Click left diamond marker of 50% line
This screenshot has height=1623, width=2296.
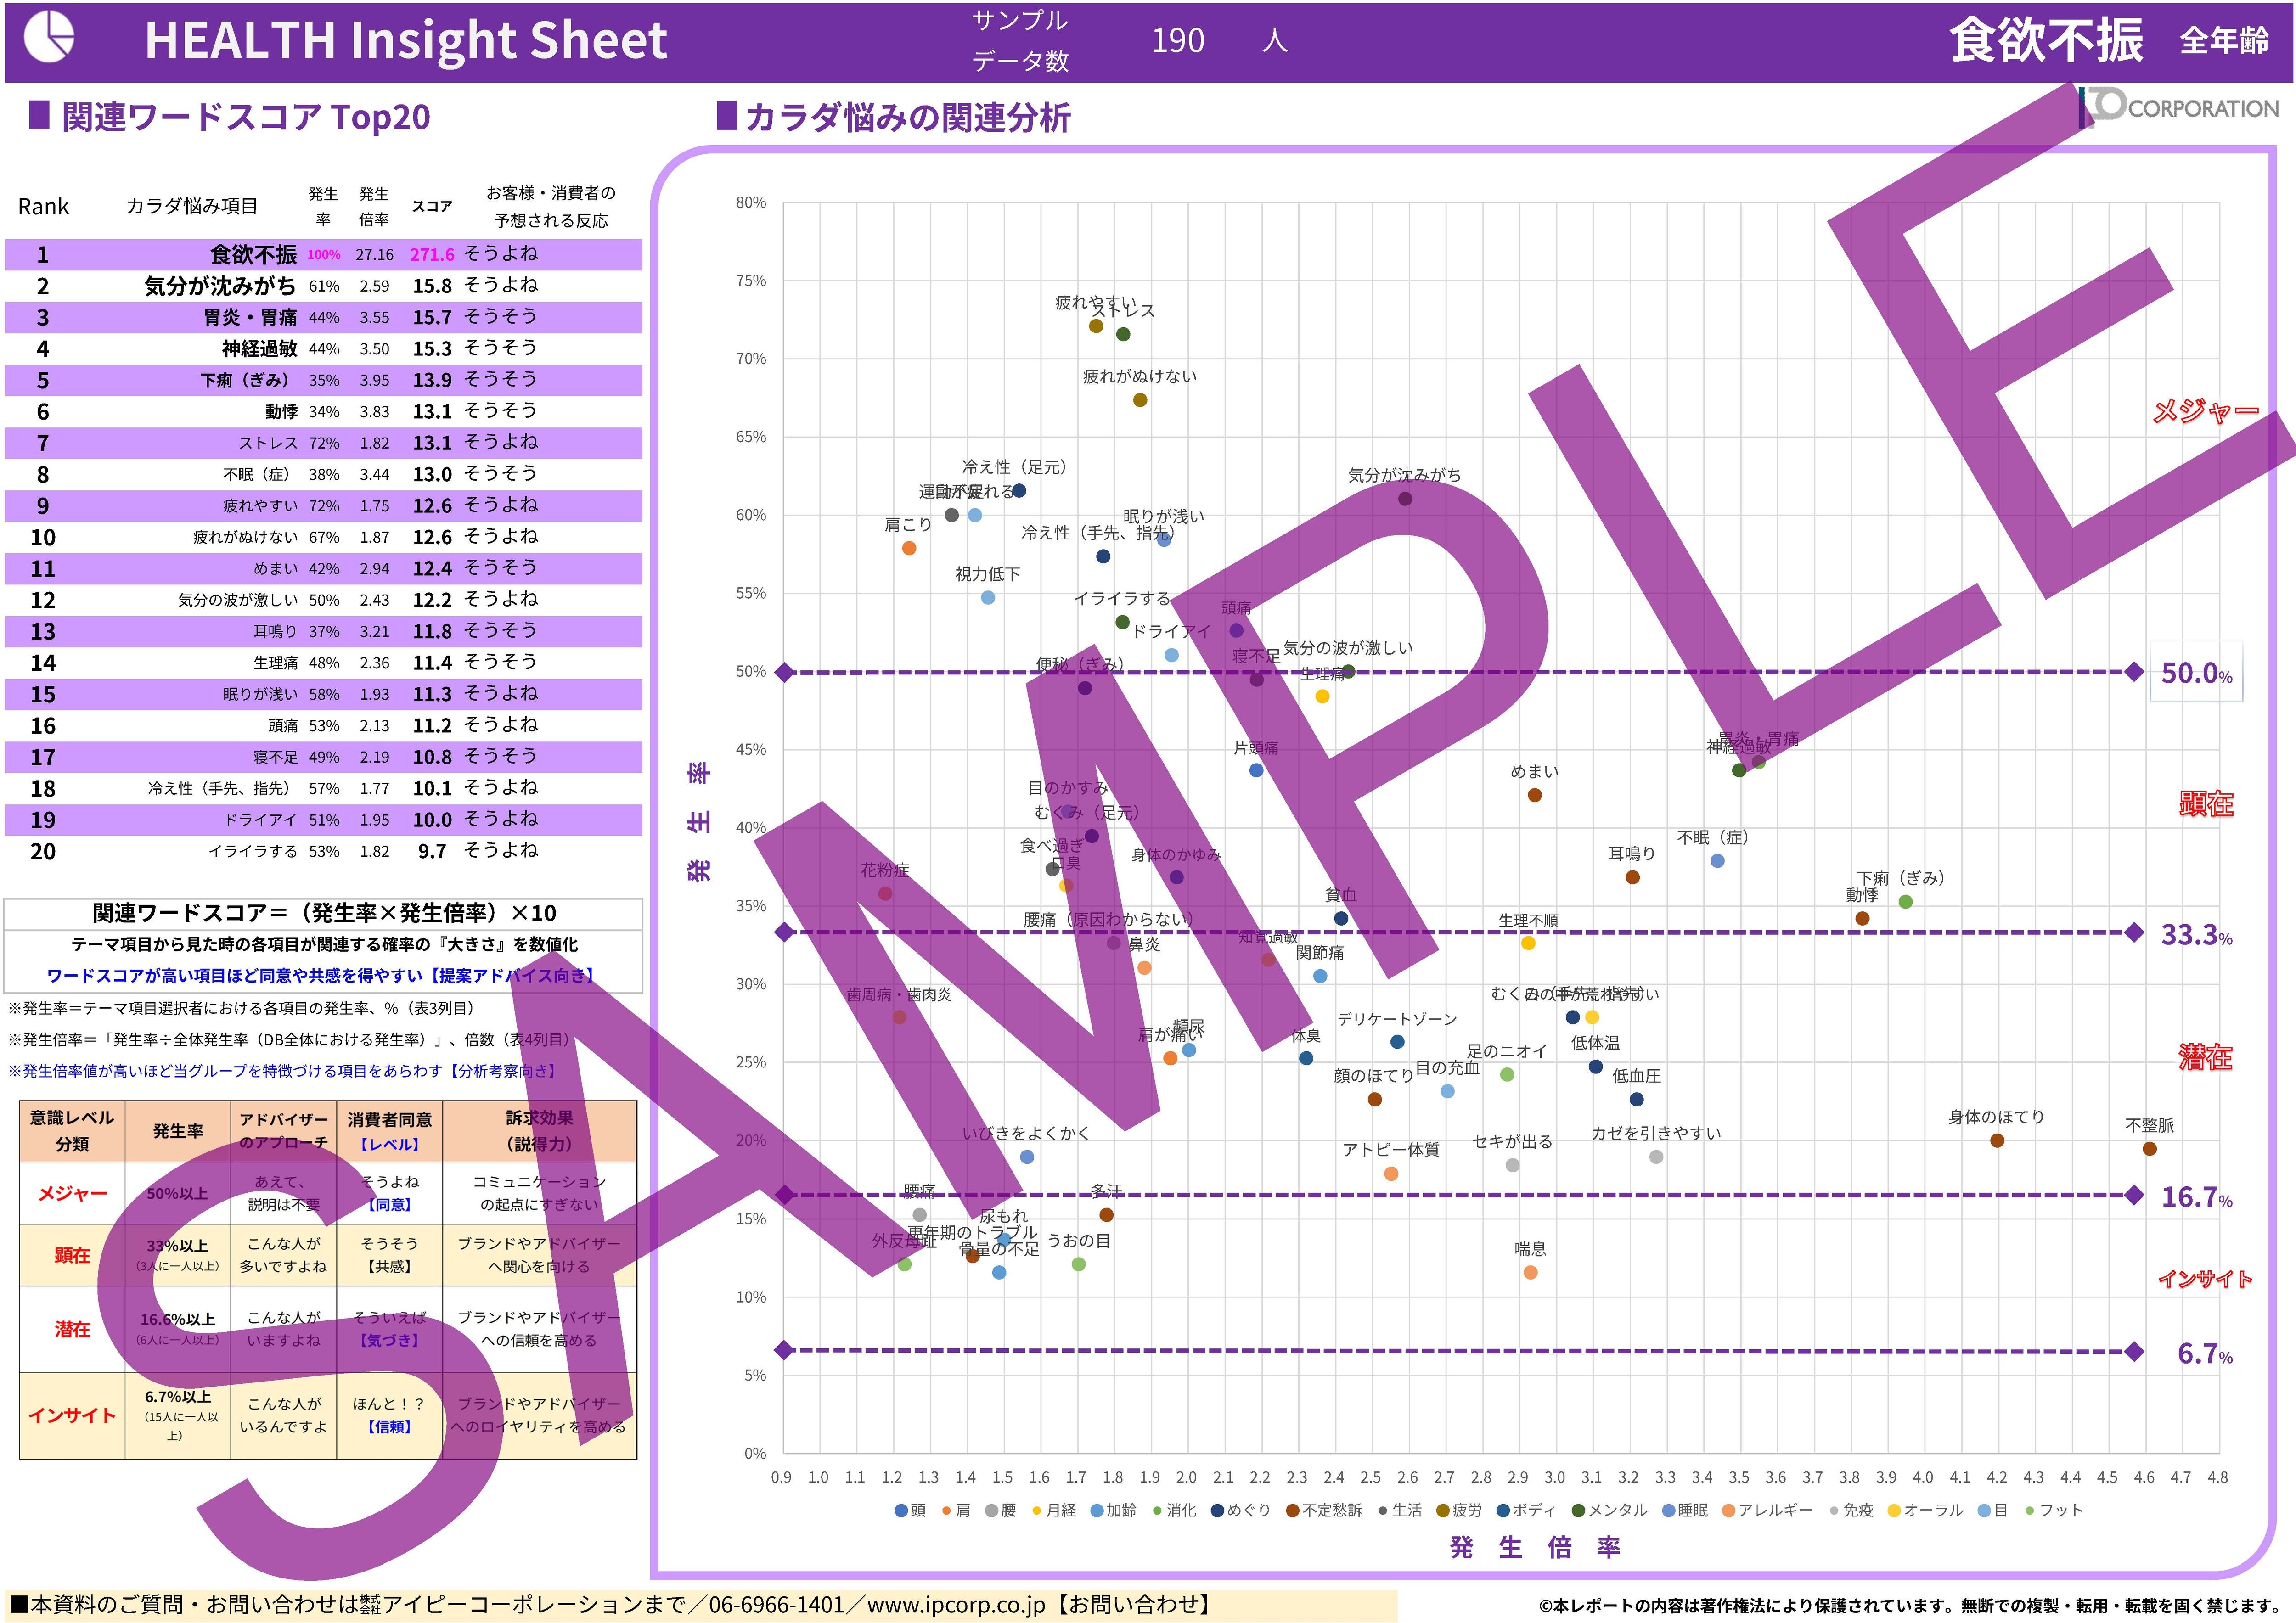point(785,672)
